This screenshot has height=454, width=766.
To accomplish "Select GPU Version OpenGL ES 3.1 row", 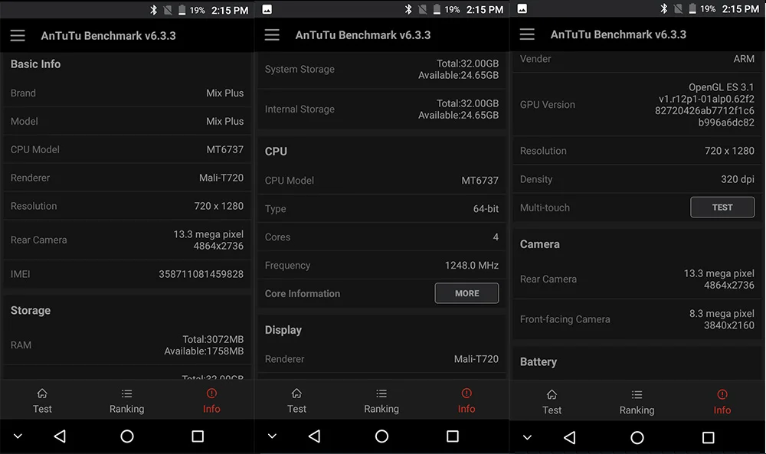I will [637, 104].
